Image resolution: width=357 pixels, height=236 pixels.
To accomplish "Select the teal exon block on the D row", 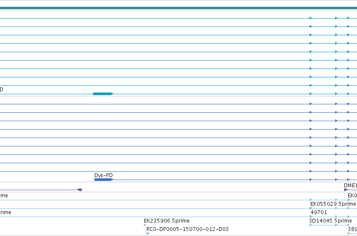I will (102, 94).
